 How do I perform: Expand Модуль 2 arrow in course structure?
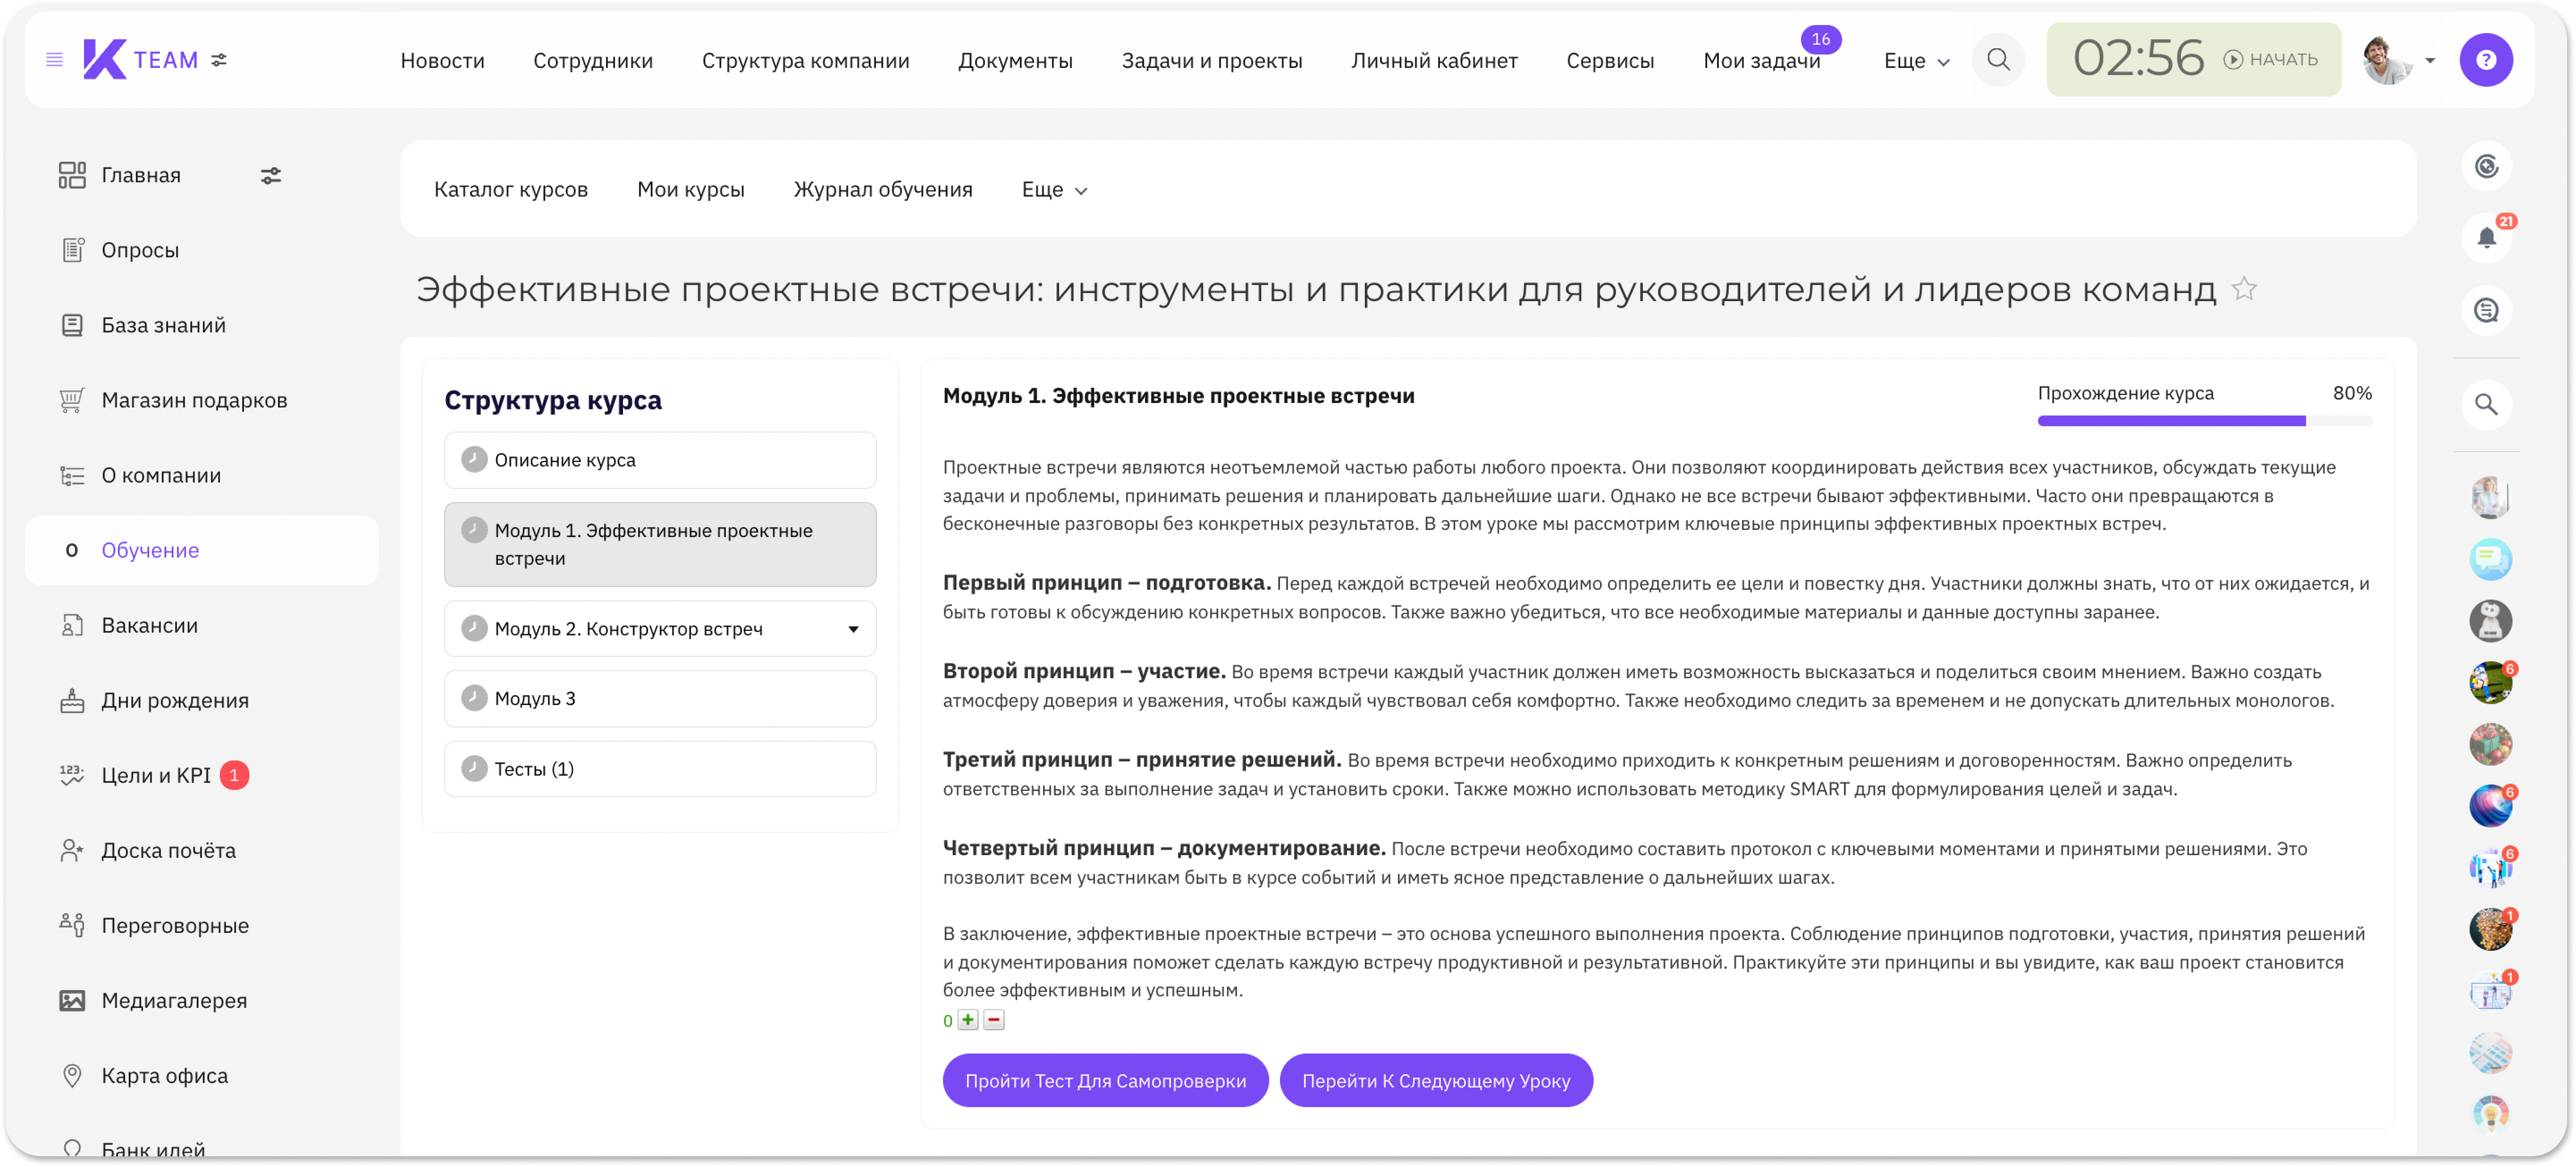click(853, 629)
